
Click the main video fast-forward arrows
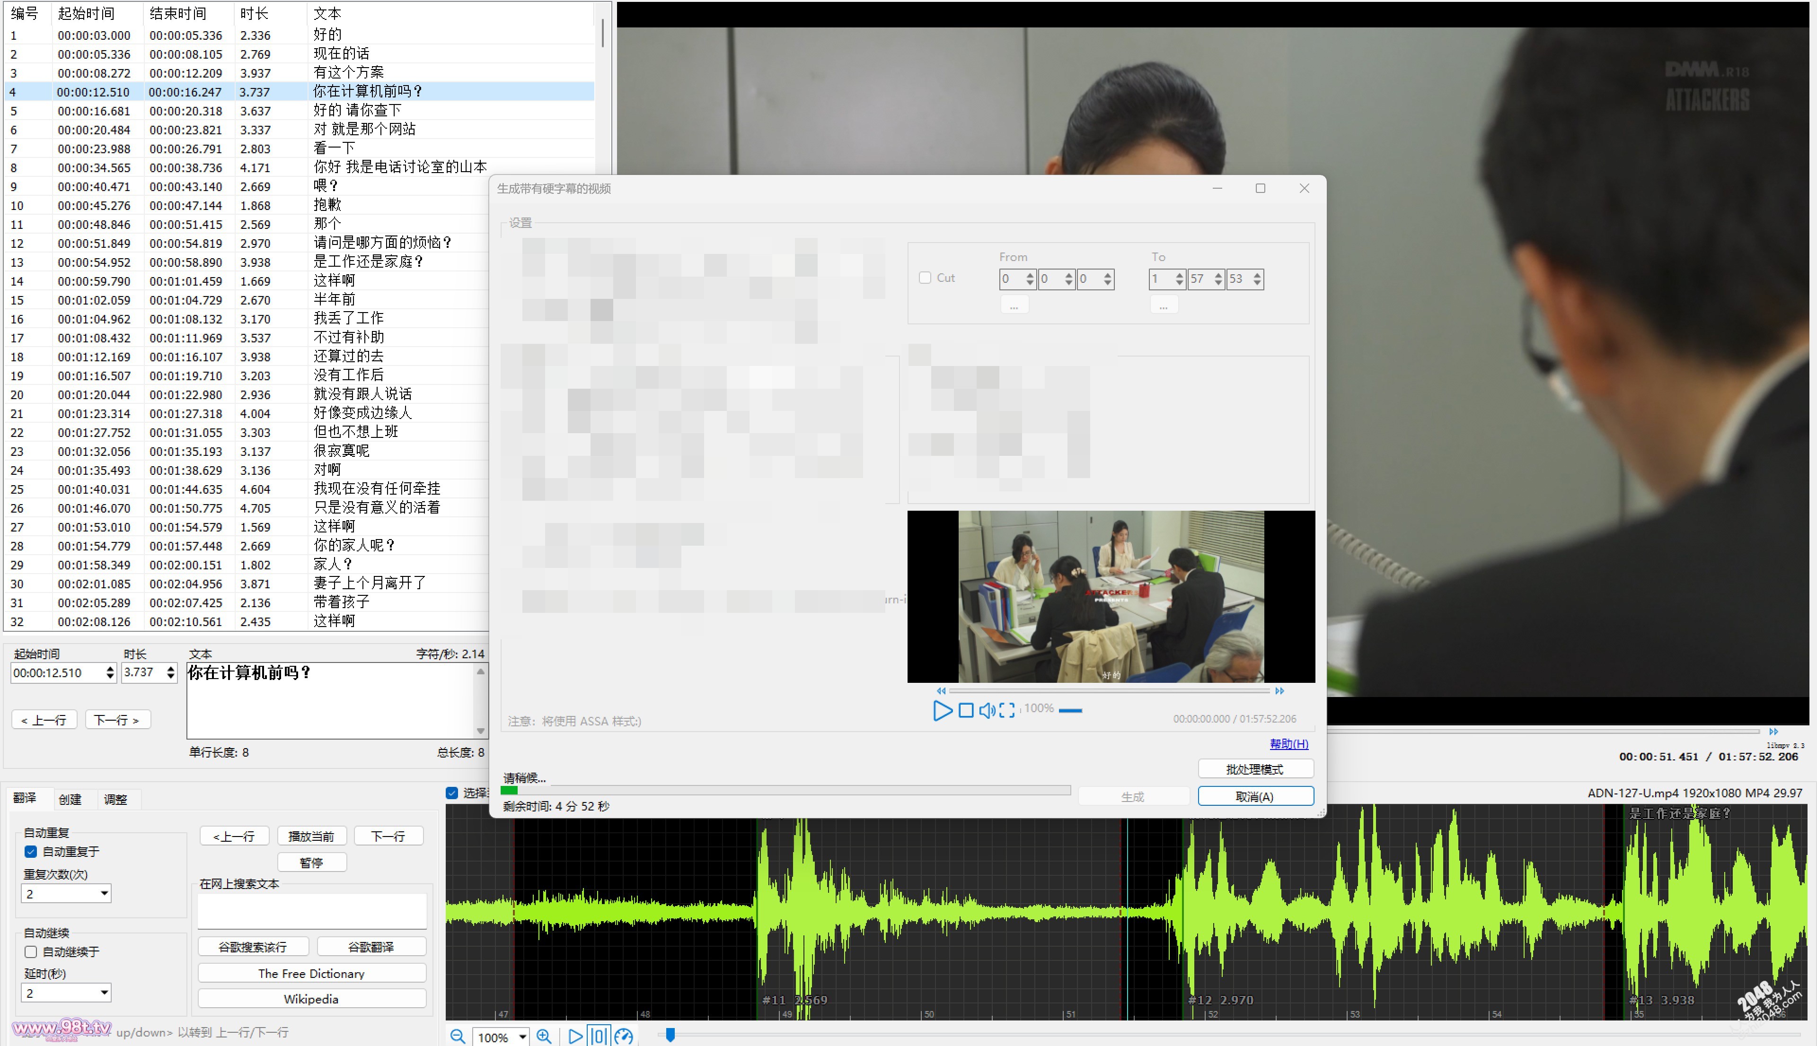(x=1774, y=732)
